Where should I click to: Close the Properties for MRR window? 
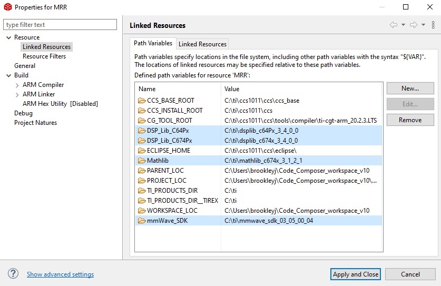(x=430, y=7)
